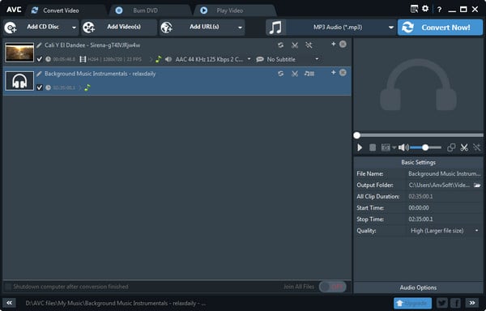The width and height of the screenshot is (486, 311).
Task: Click the effects wand under the preview
Action: [477, 147]
